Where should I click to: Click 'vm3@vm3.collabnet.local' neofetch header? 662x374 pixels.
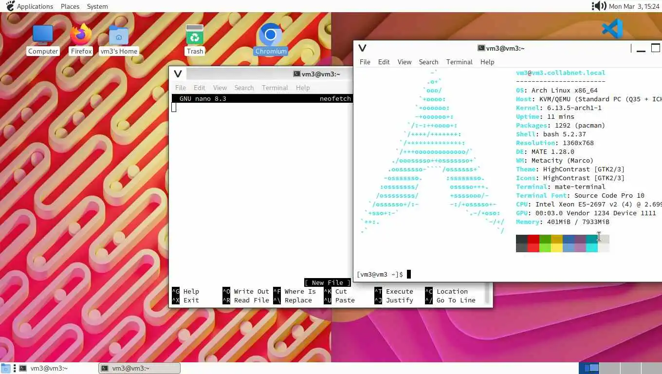click(x=561, y=73)
